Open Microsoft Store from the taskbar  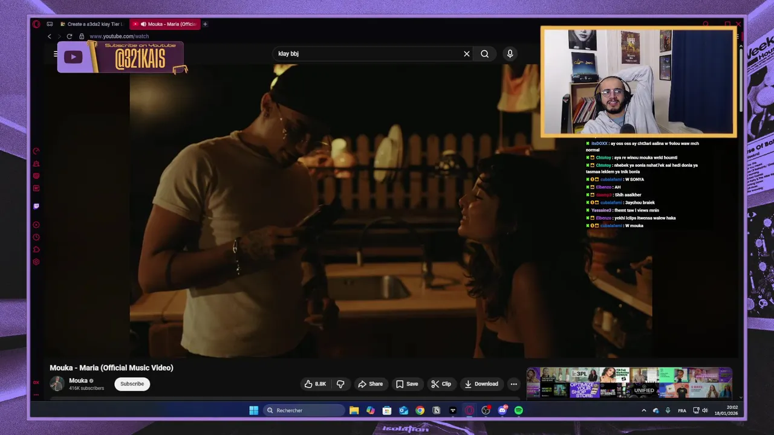click(387, 410)
